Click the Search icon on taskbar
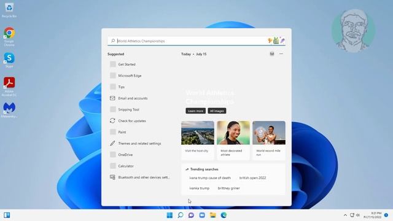 (x=181, y=215)
